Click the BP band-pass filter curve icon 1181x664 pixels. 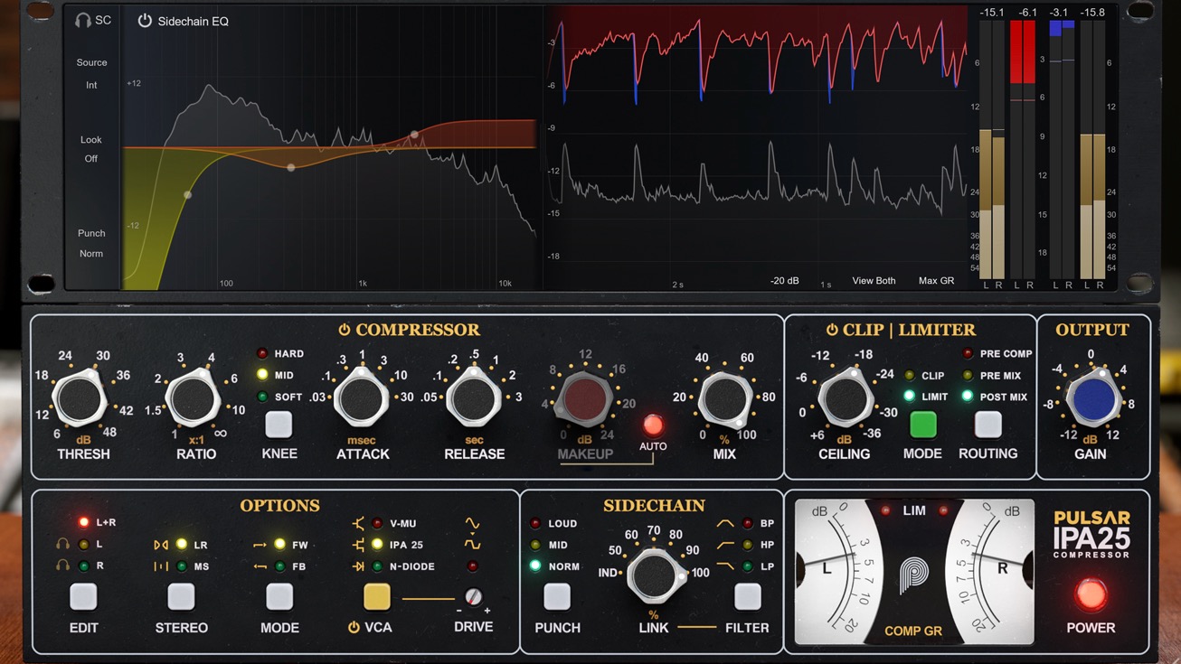coord(725,523)
